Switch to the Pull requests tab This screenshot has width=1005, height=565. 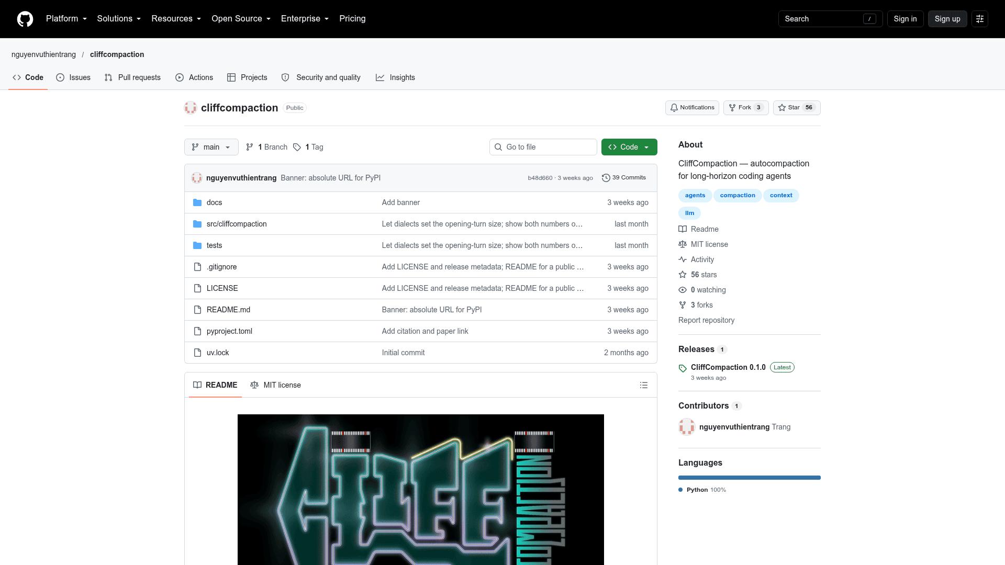coord(132,77)
